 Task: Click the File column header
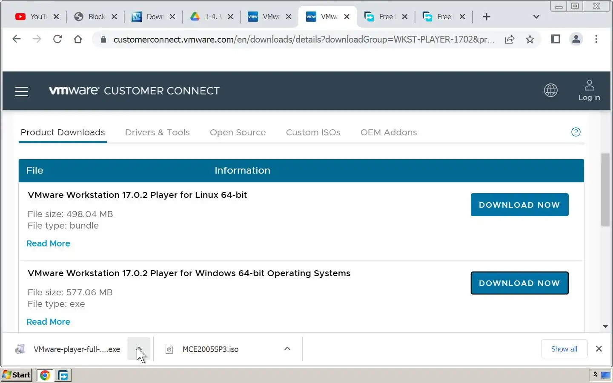pos(34,170)
